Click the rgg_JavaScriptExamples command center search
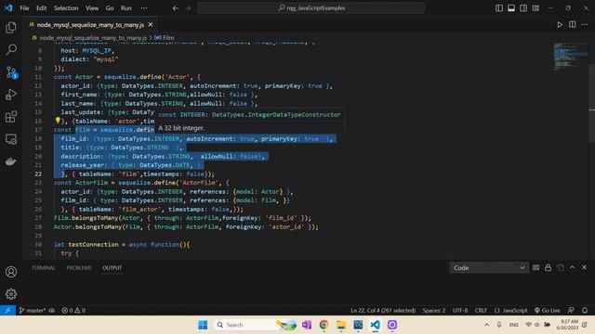This screenshot has width=595, height=334. [x=311, y=8]
